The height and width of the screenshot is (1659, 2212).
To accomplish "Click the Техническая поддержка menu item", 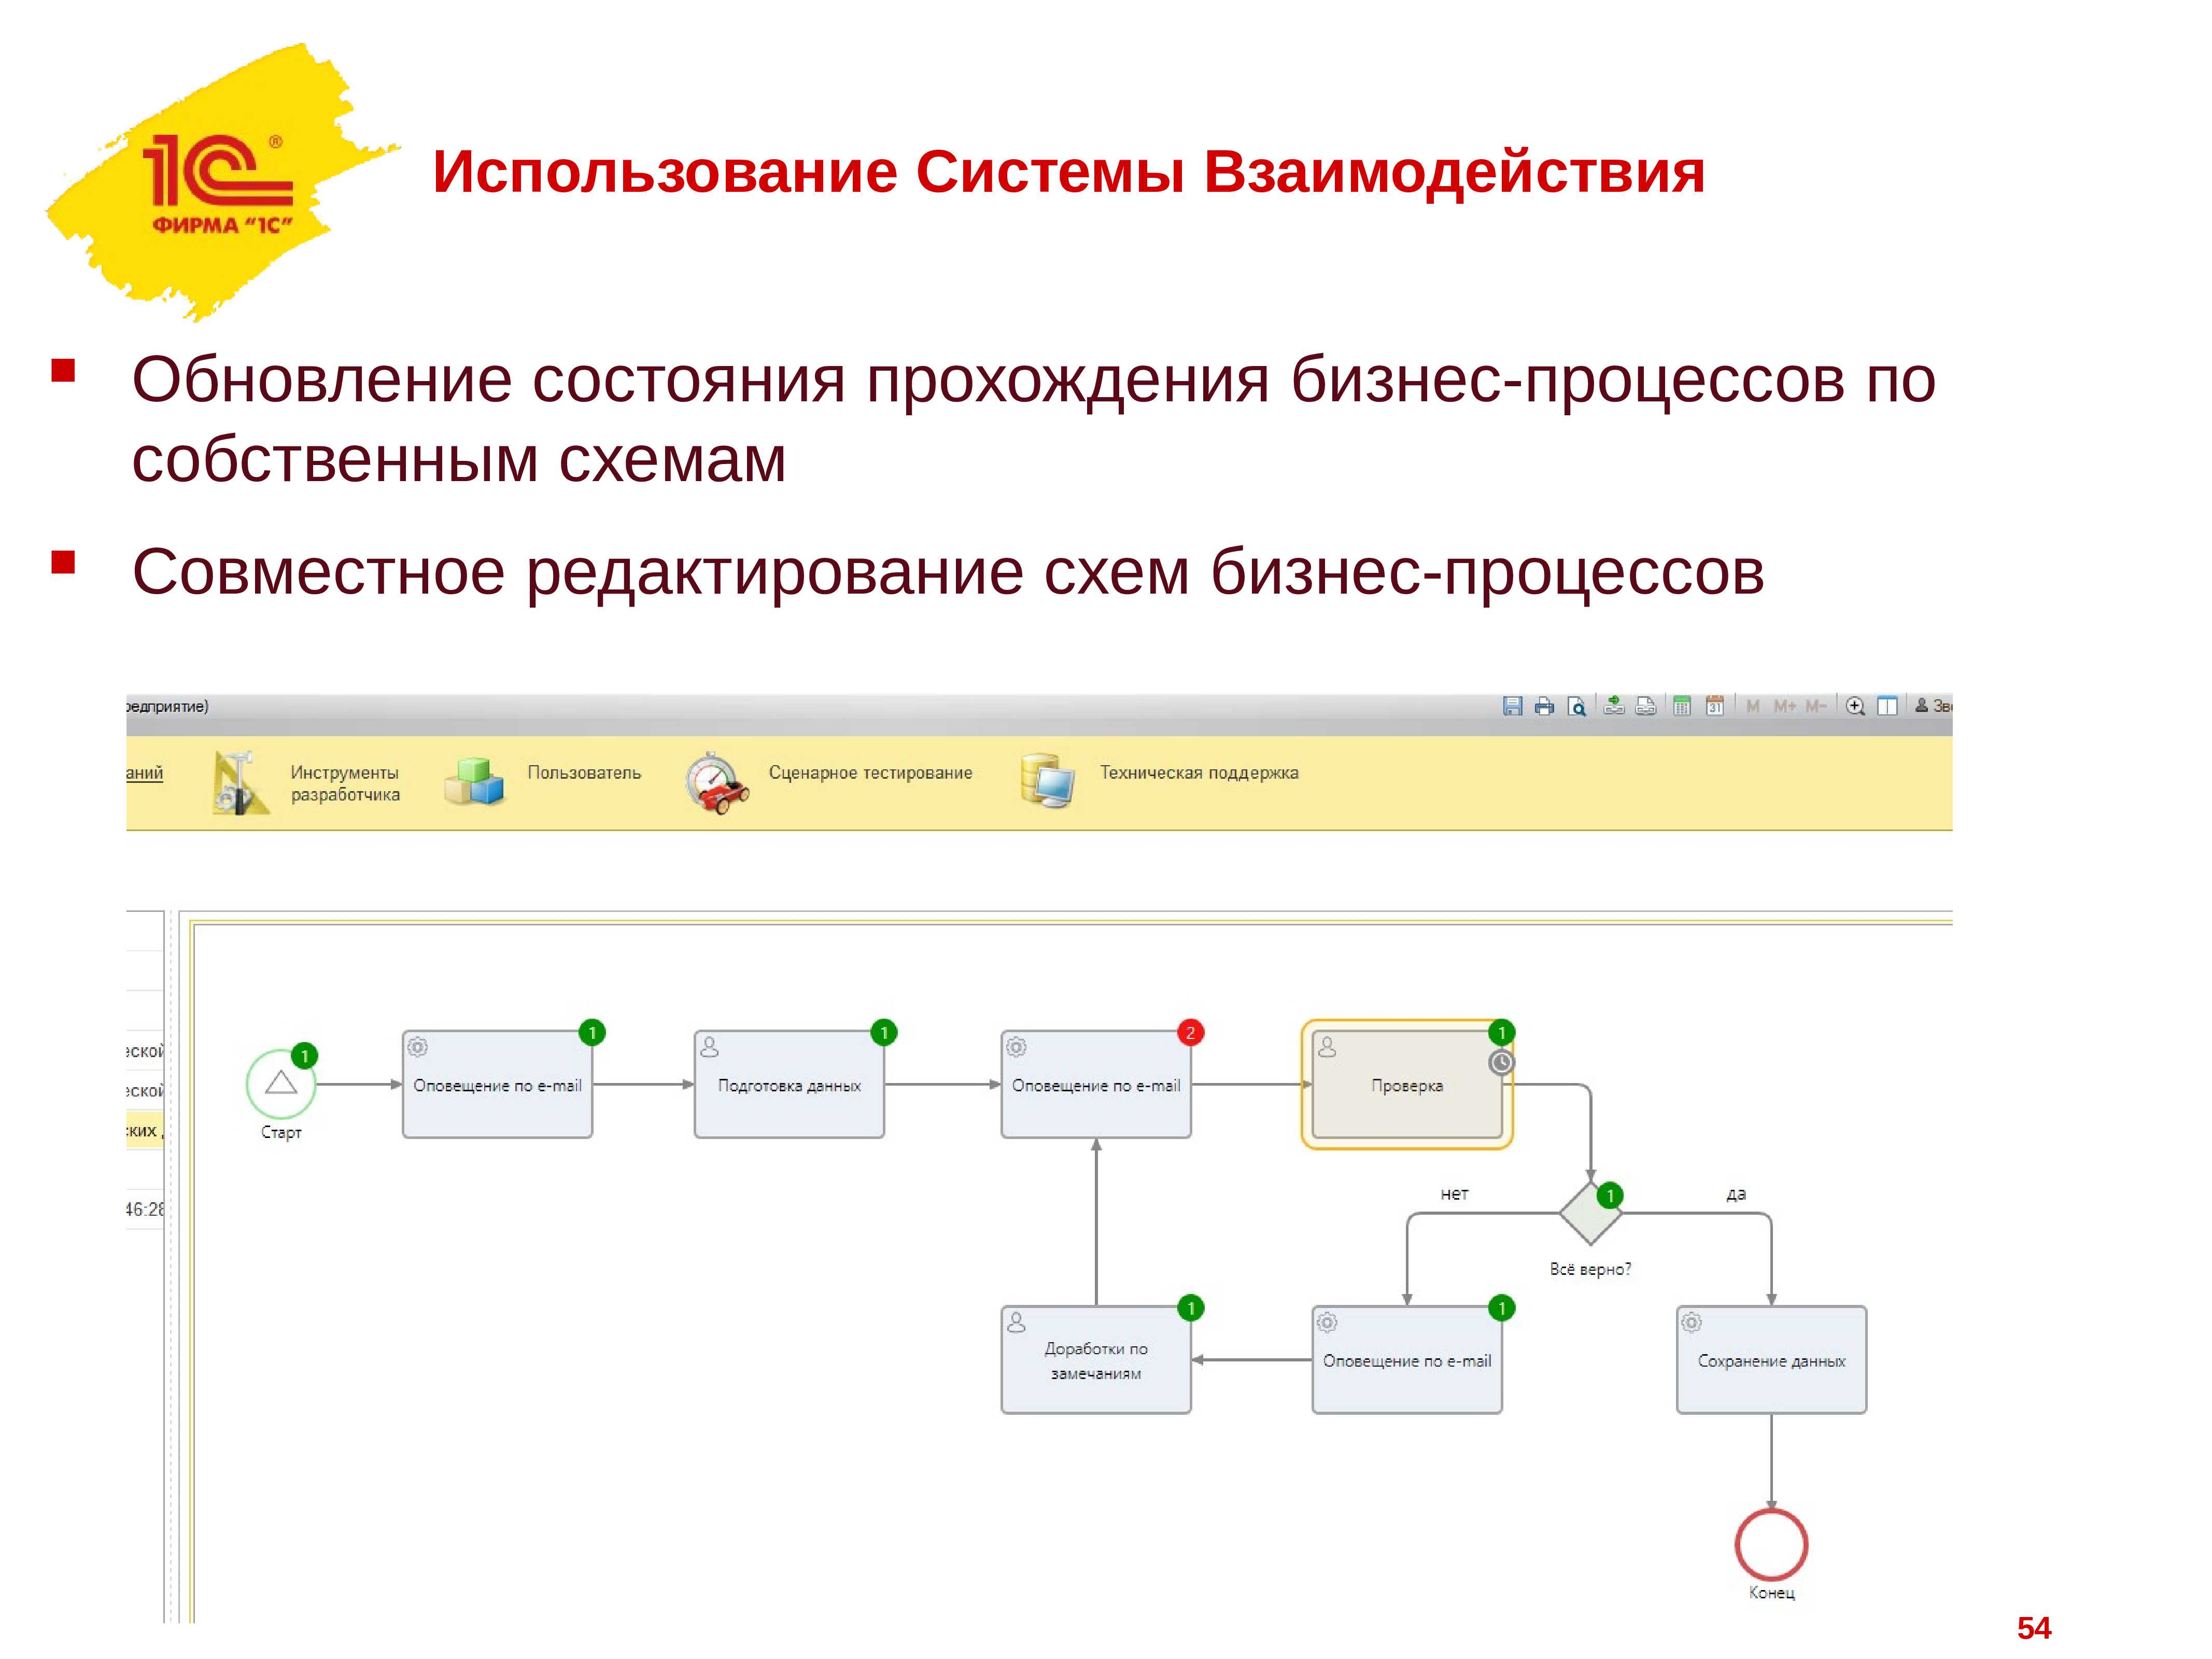I will [1202, 779].
